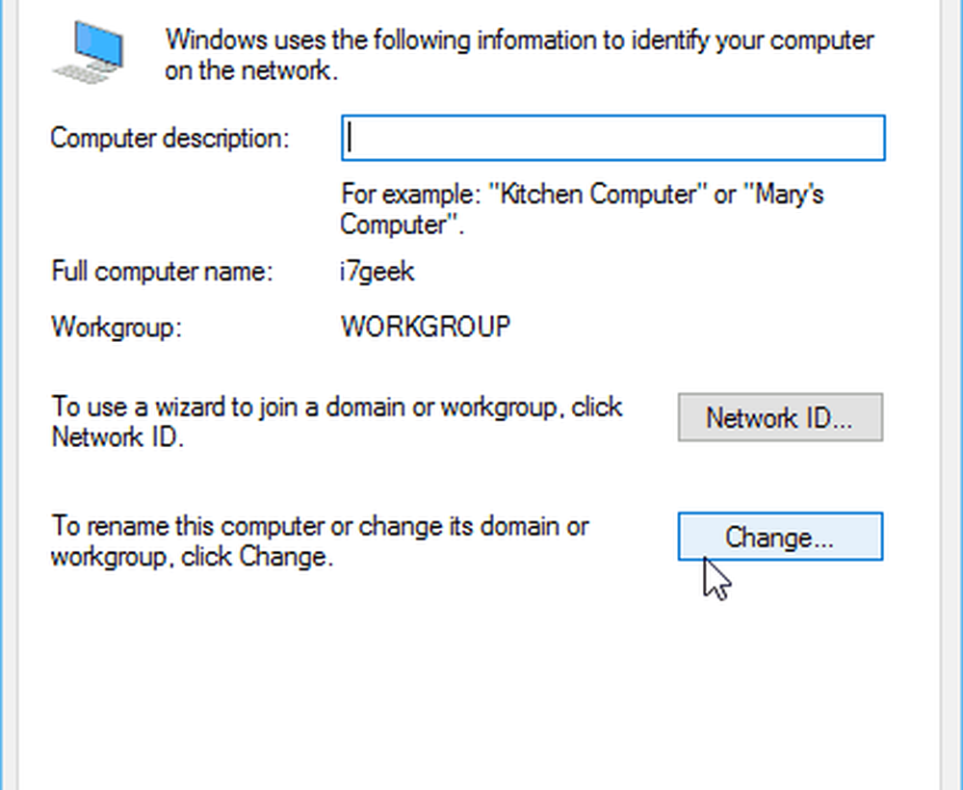The image size is (963, 790).
Task: Click the computer icon at the top
Action: [90, 52]
